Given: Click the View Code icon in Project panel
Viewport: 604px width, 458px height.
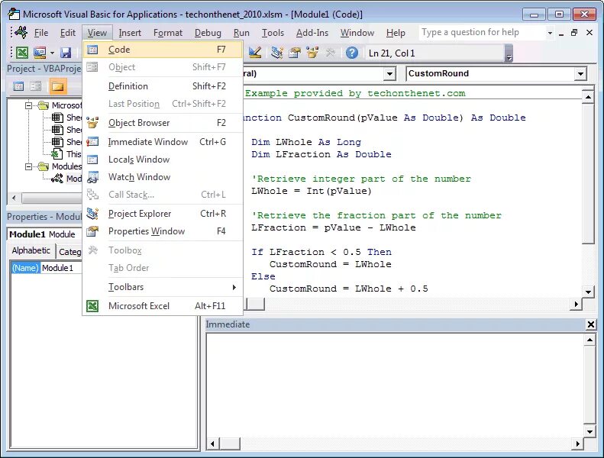Looking at the screenshot, I should pyautogui.click(x=18, y=86).
